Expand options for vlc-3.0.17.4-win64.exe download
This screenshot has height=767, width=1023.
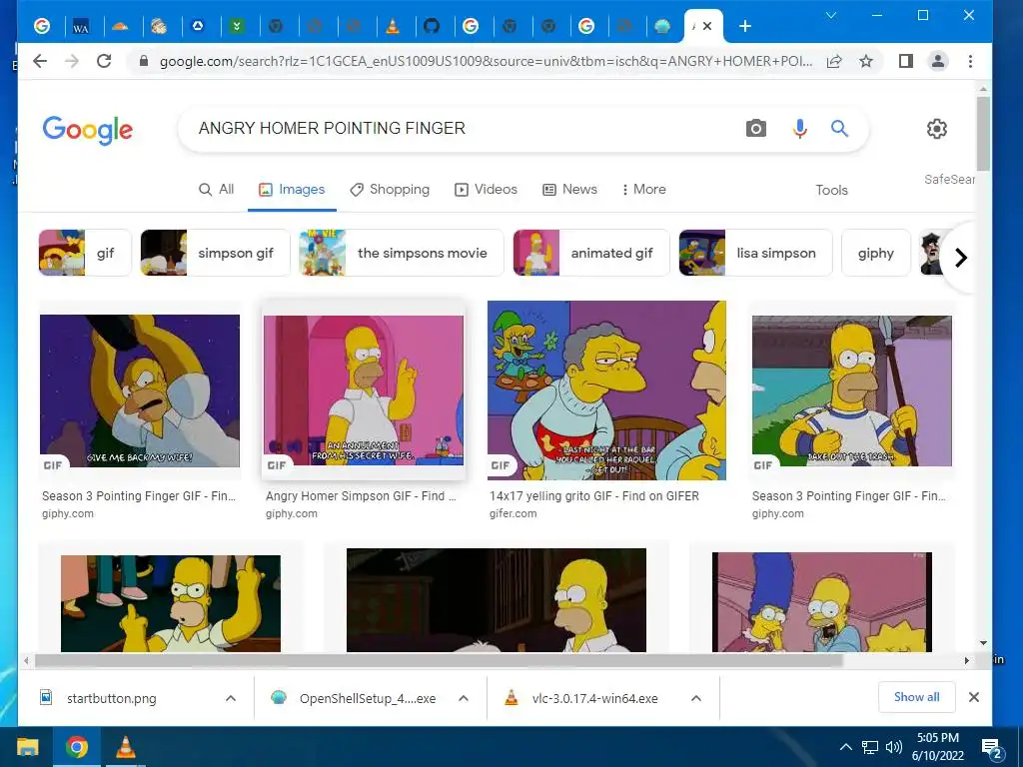click(696, 698)
